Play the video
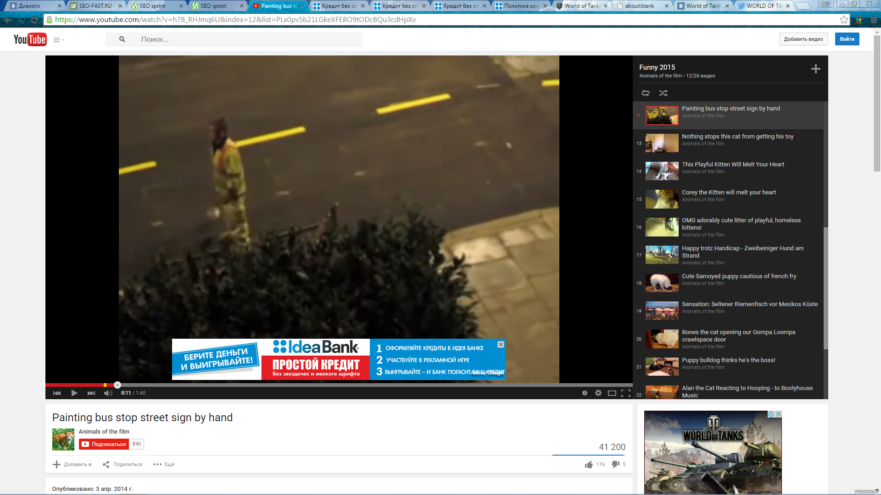The width and height of the screenshot is (881, 495). (74, 393)
